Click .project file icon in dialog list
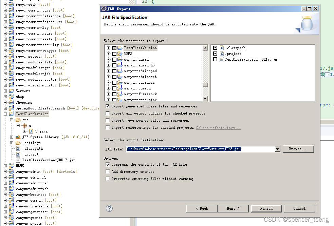 [222, 54]
